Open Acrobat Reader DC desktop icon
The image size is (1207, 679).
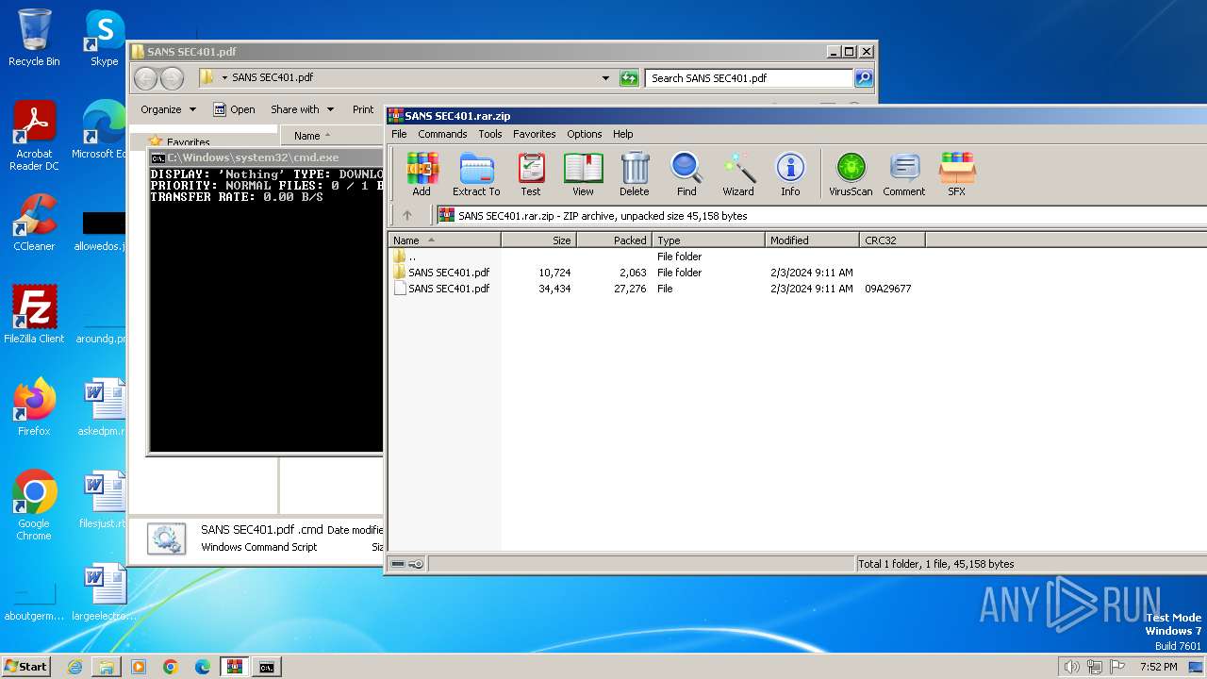[x=34, y=136]
